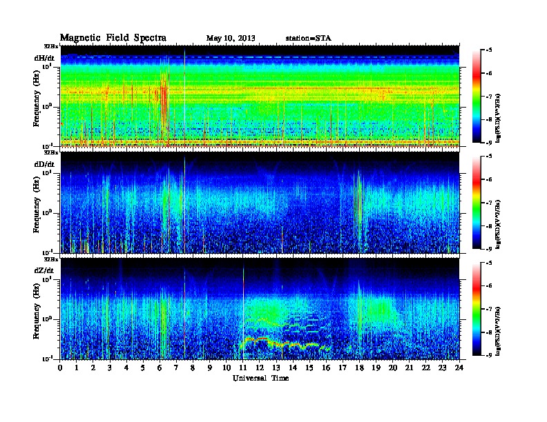Click the hour 22 tick label
This screenshot has width=547, height=422.
(426, 368)
